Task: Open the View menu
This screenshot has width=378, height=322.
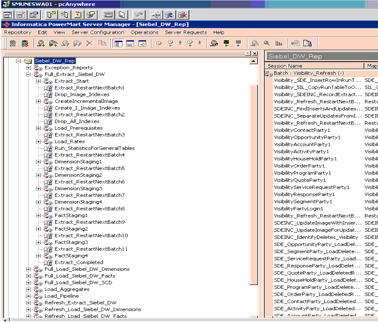Action: pyautogui.click(x=59, y=32)
